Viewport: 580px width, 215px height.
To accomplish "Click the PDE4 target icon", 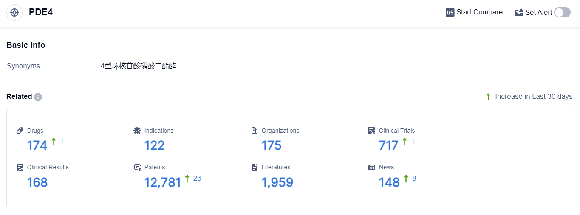I will point(14,13).
